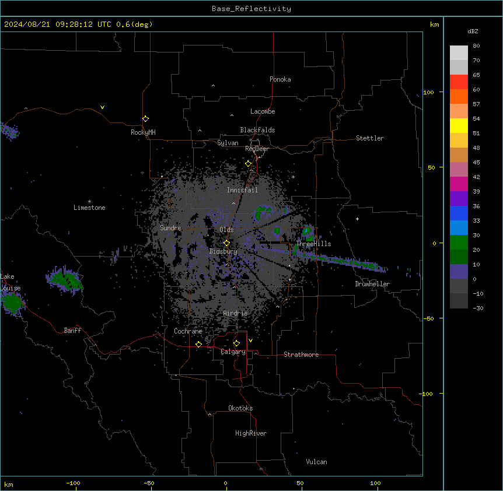Select the red swatch between 65 and 60
The image size is (503, 491).
pos(459,82)
